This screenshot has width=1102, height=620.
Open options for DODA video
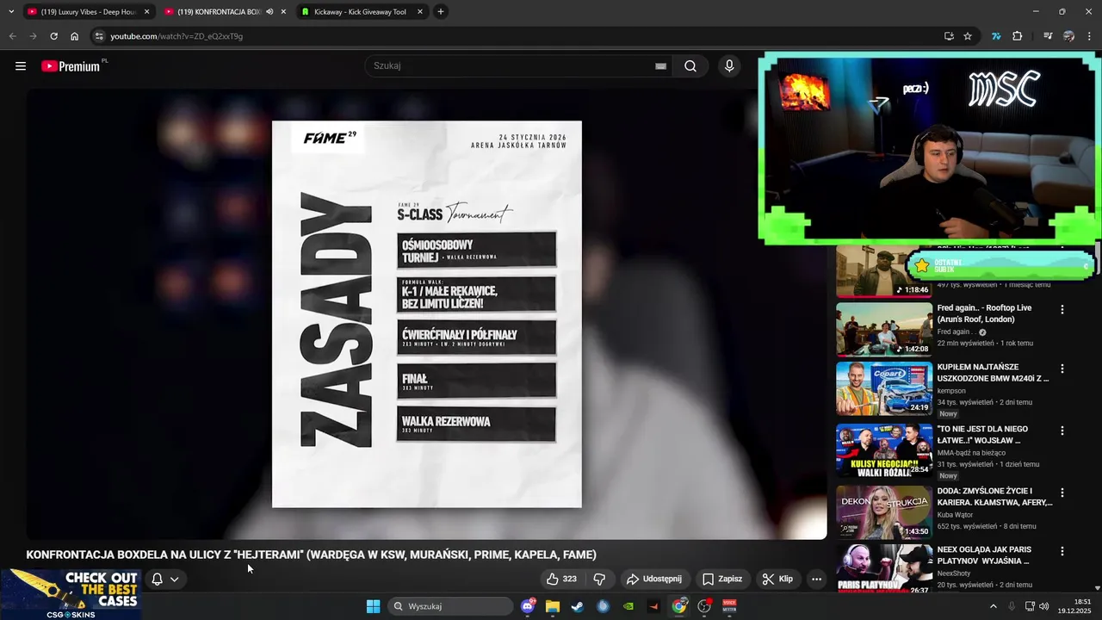(x=1062, y=493)
